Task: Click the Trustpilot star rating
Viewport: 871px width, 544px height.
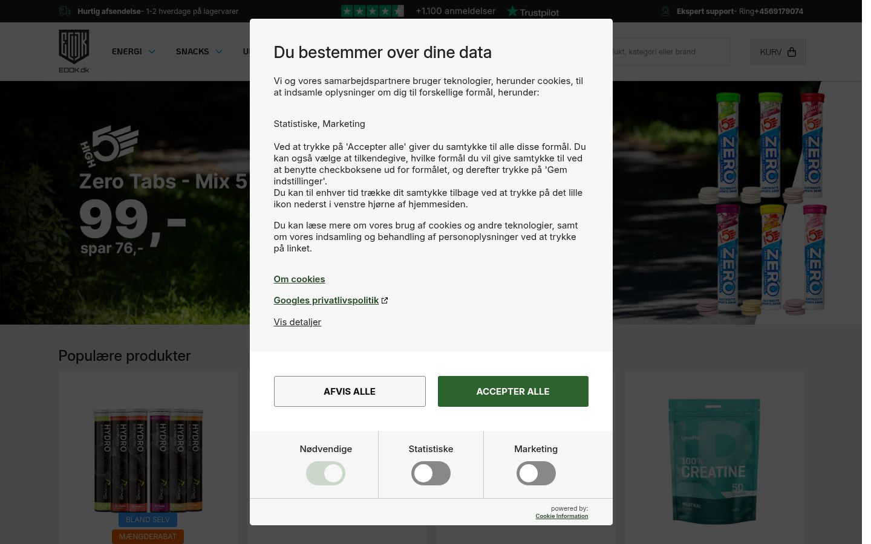Action: coord(372,11)
